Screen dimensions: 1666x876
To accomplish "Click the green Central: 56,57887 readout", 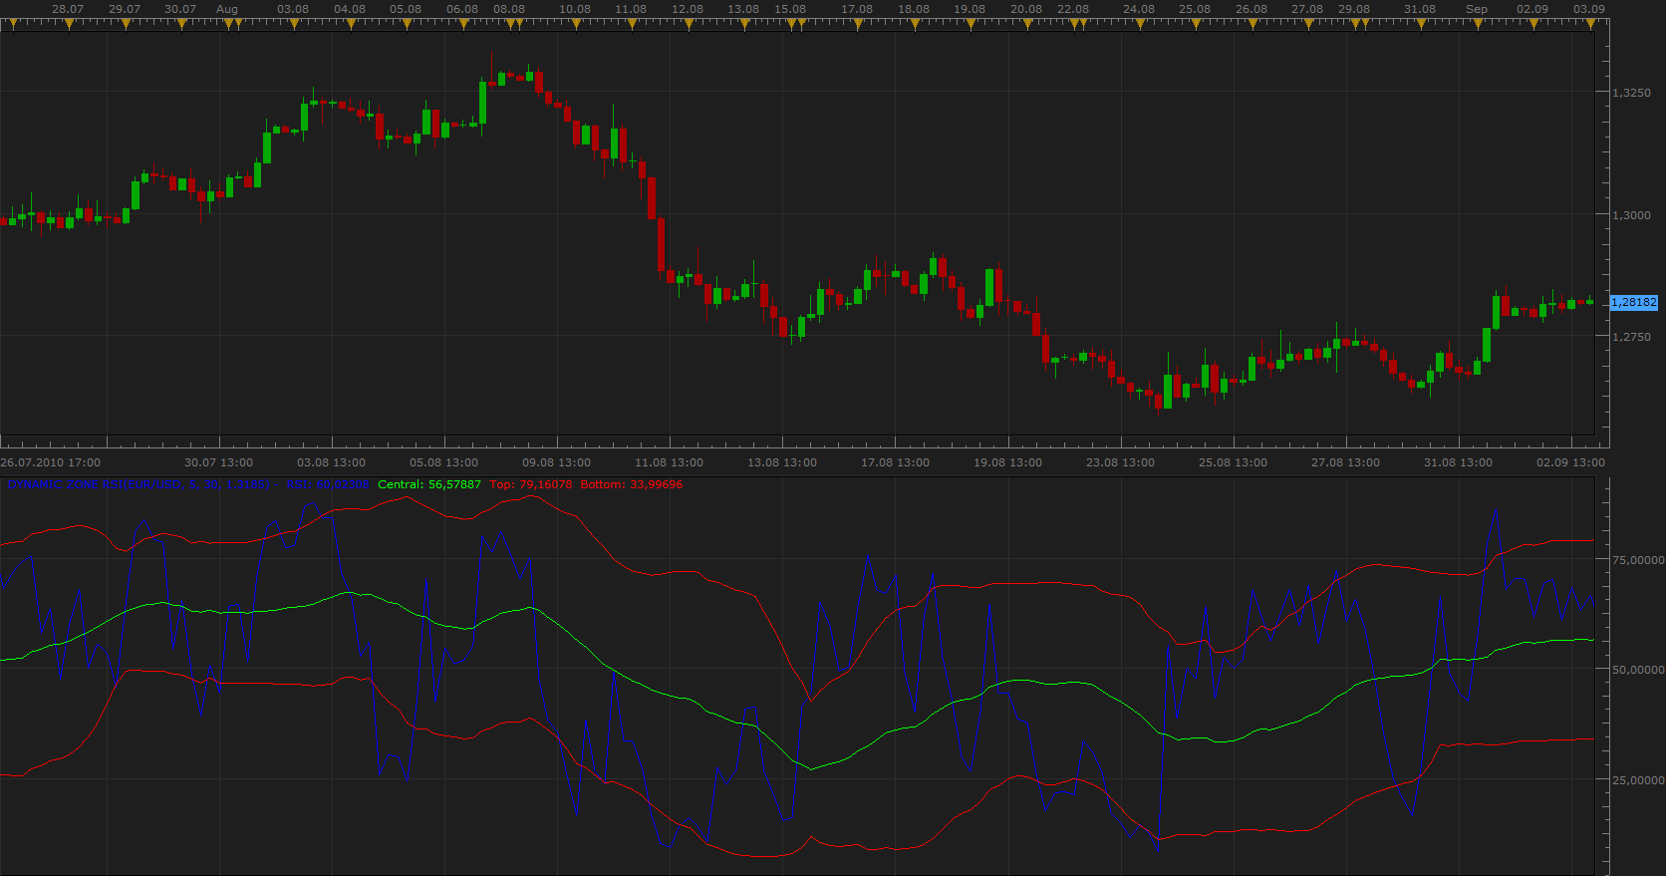I will [429, 484].
